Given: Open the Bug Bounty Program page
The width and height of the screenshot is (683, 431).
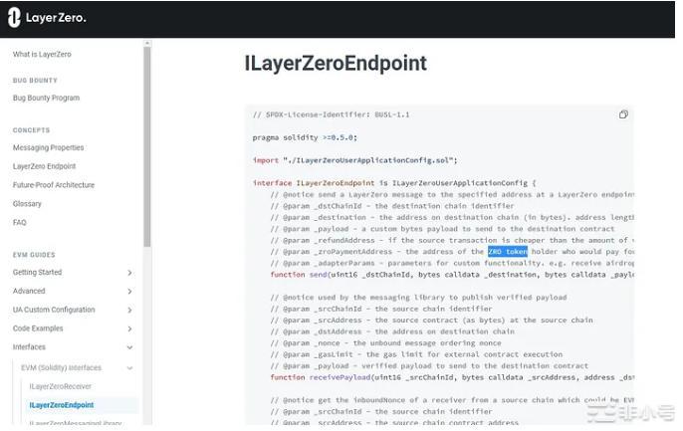Looking at the screenshot, I should (46, 98).
